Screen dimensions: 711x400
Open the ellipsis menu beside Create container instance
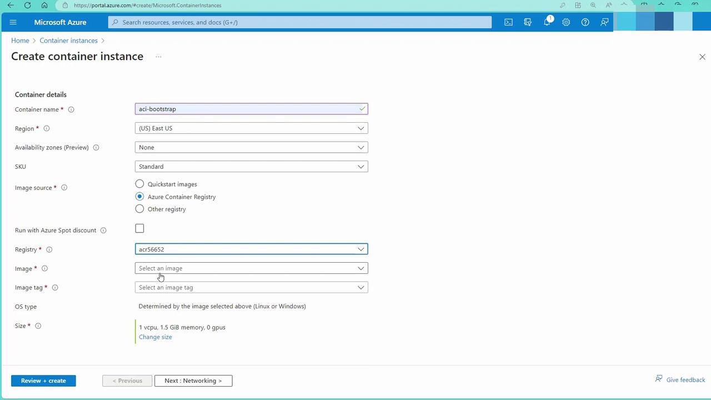coord(158,57)
